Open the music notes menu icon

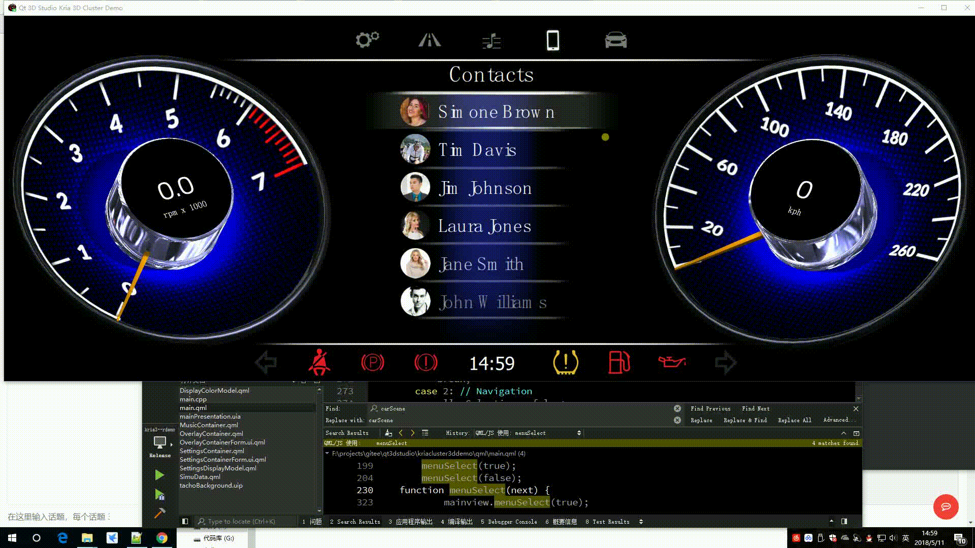point(491,41)
